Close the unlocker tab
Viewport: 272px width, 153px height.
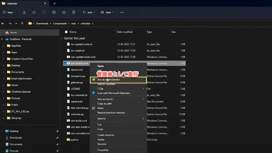coord(45,3)
